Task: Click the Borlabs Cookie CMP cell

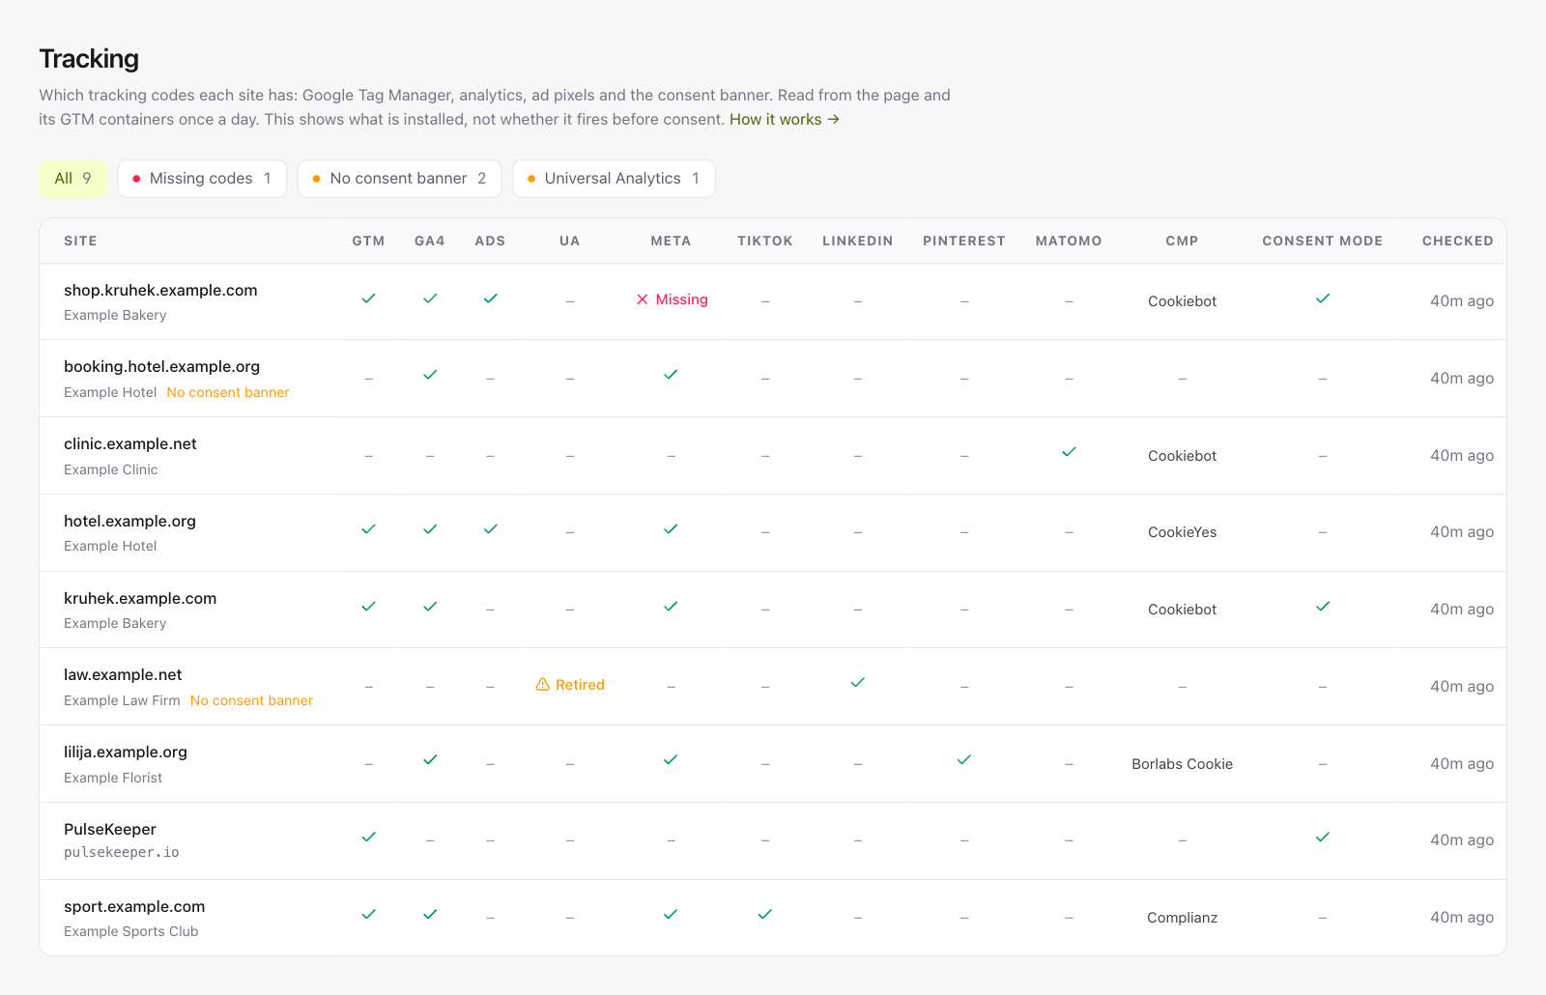Action: coord(1183,764)
